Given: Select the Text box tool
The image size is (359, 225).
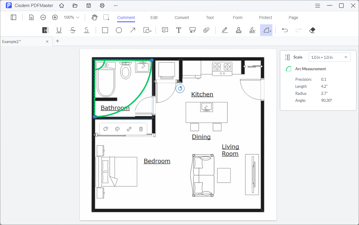Looking at the screenshot, I should point(178,30).
